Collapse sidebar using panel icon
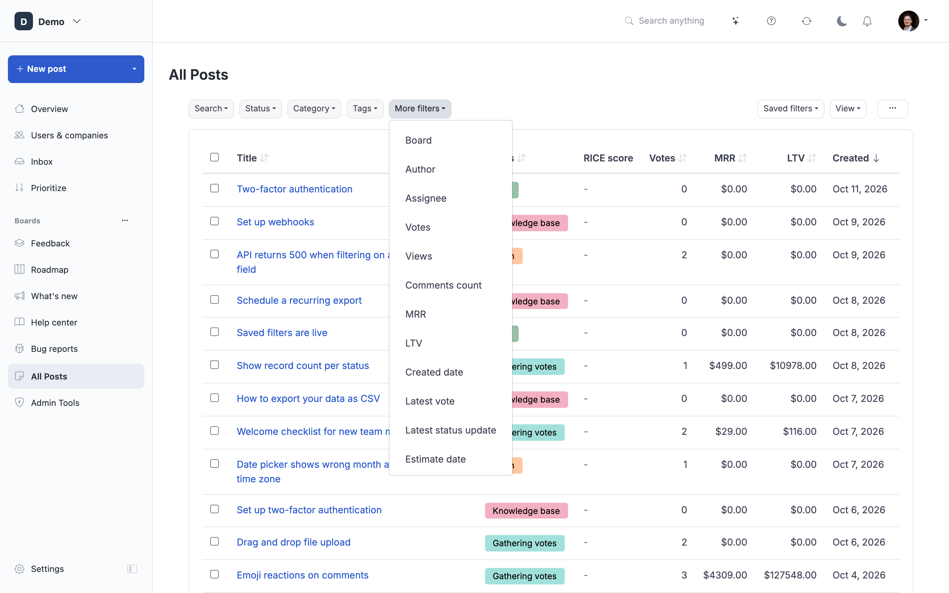 coord(132,569)
